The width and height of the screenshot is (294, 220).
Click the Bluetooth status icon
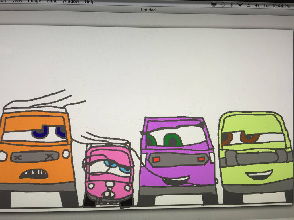click(x=231, y=5)
